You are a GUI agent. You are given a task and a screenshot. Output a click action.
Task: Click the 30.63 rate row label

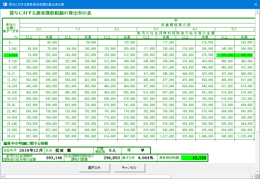click(x=11, y=136)
